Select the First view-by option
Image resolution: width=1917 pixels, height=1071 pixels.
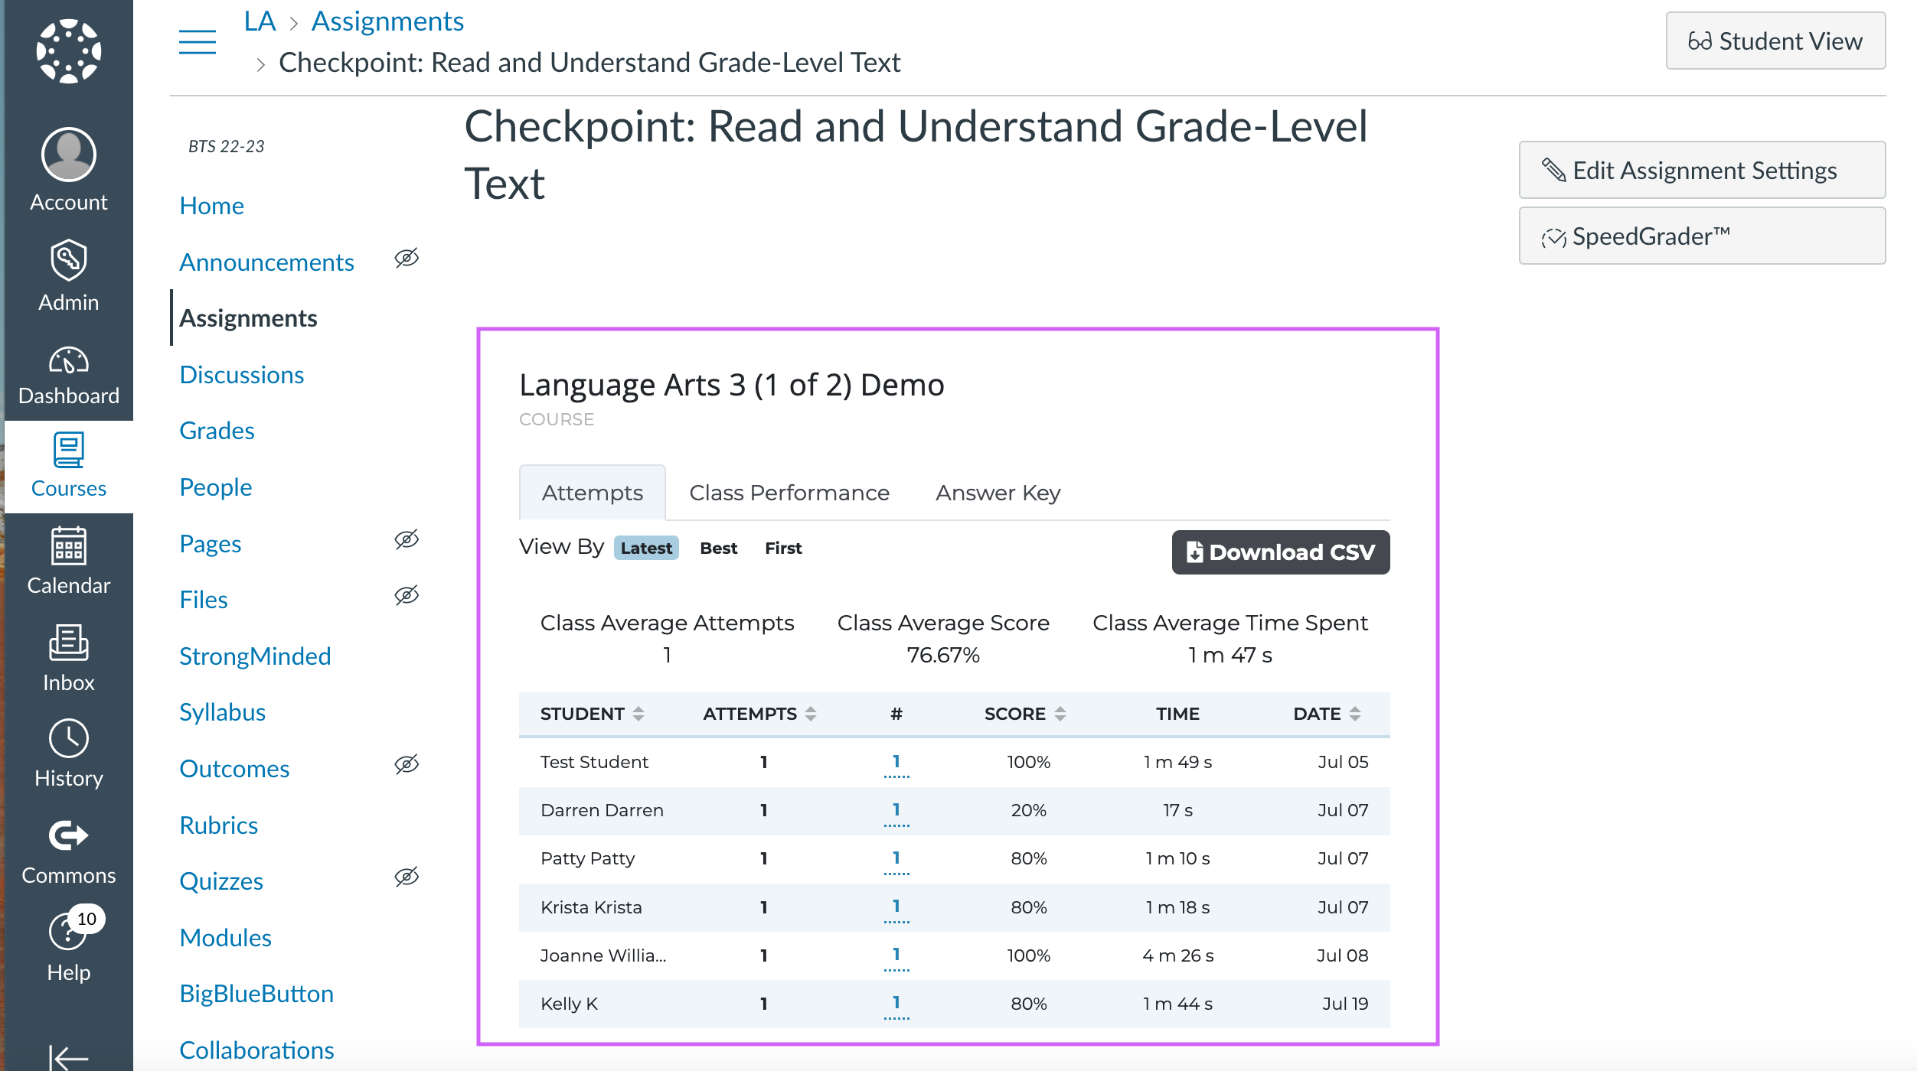click(x=783, y=549)
